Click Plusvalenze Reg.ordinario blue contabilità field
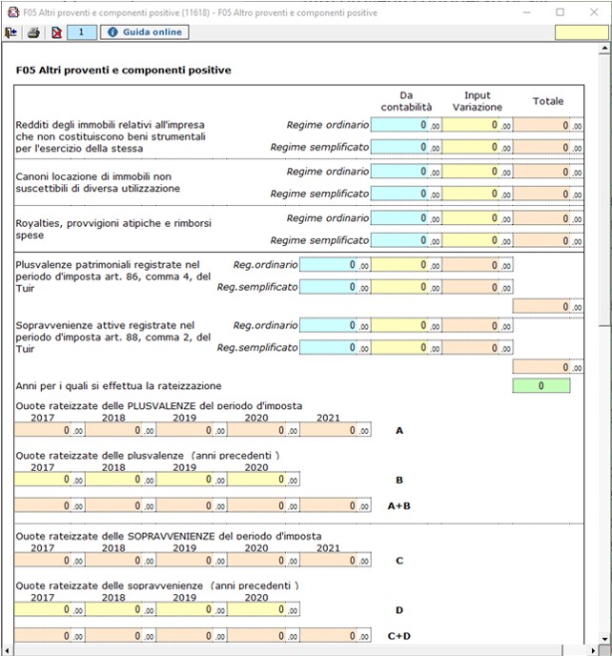The height and width of the screenshot is (656, 612). (x=335, y=265)
